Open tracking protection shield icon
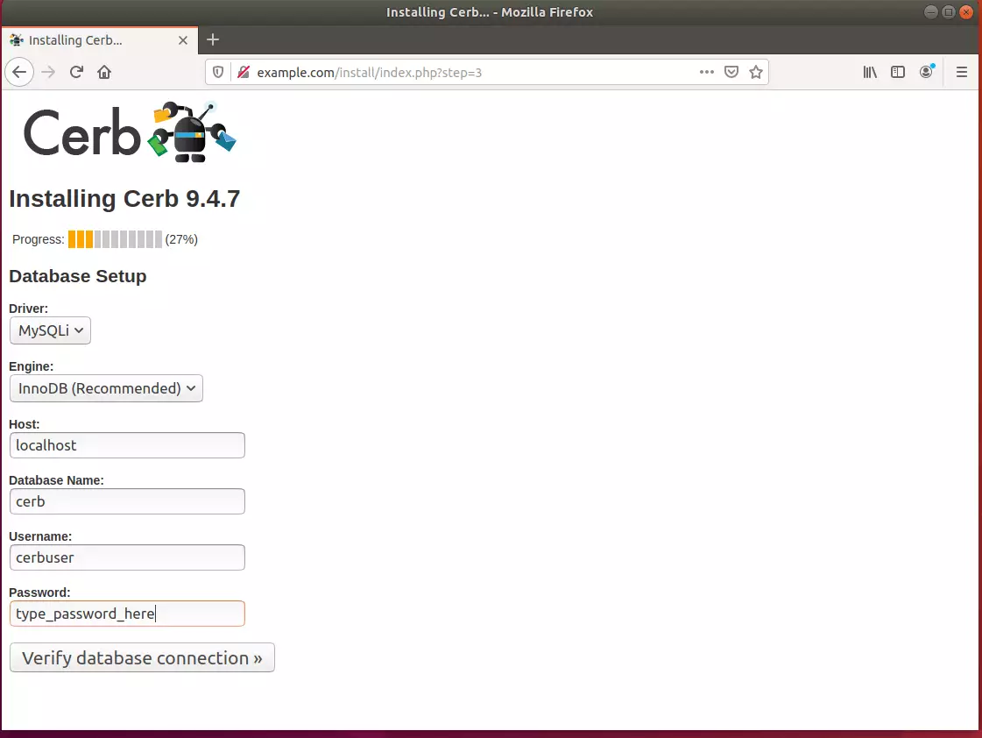 tap(218, 72)
